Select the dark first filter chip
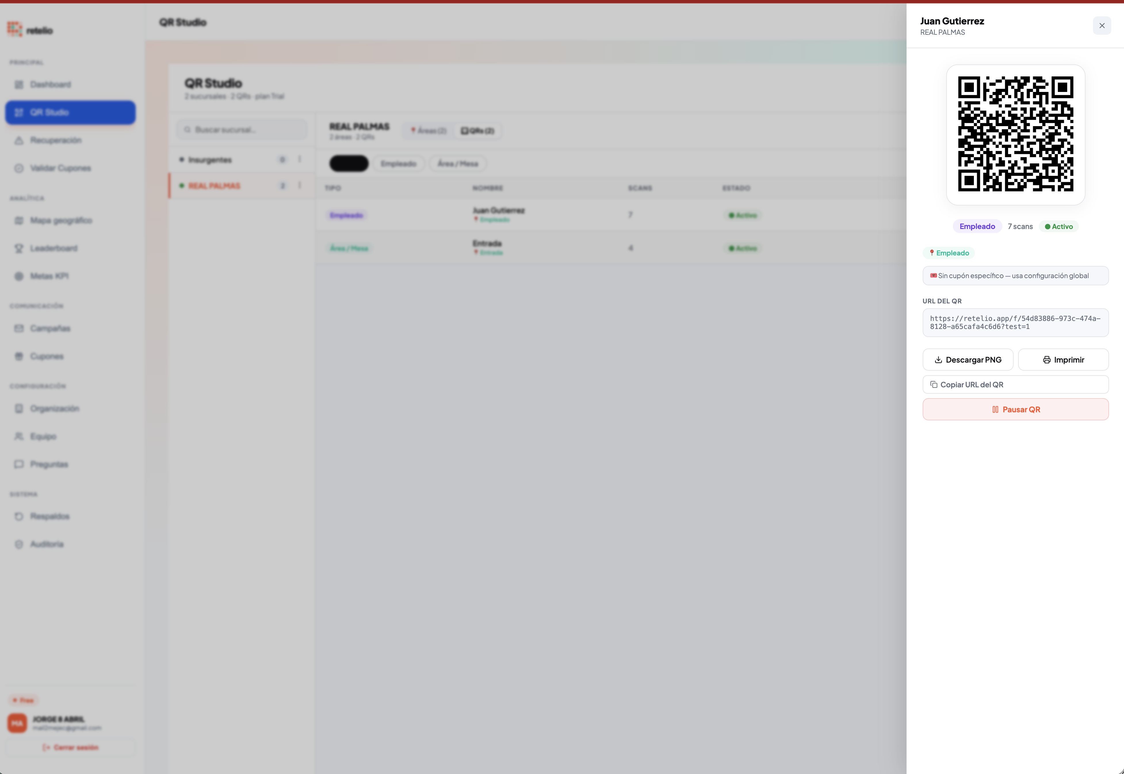Viewport: 1124px width, 774px height. (x=349, y=164)
